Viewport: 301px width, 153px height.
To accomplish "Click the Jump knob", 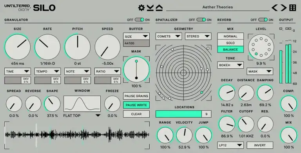I will click(203, 135).
